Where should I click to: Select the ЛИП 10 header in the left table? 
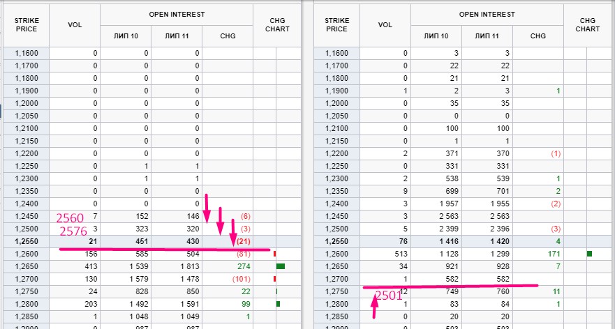(126, 36)
